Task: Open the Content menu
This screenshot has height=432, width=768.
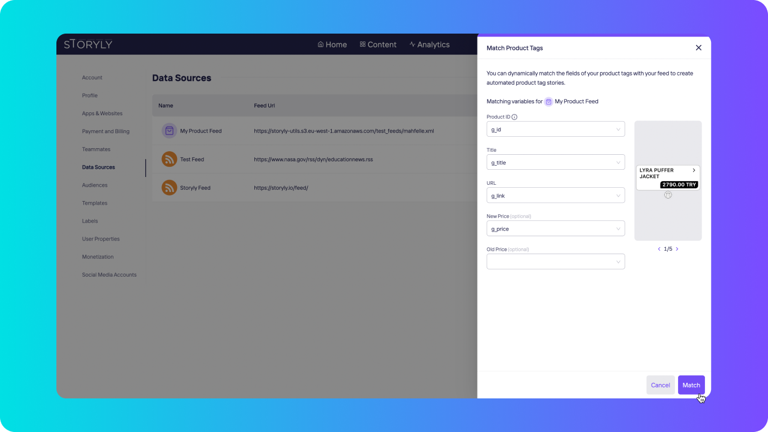Action: coord(378,44)
